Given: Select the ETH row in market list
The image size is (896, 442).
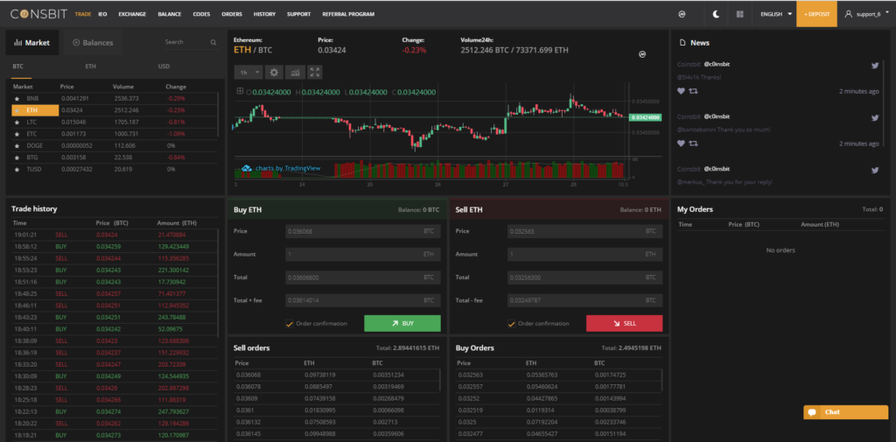Looking at the screenshot, I should (x=115, y=110).
